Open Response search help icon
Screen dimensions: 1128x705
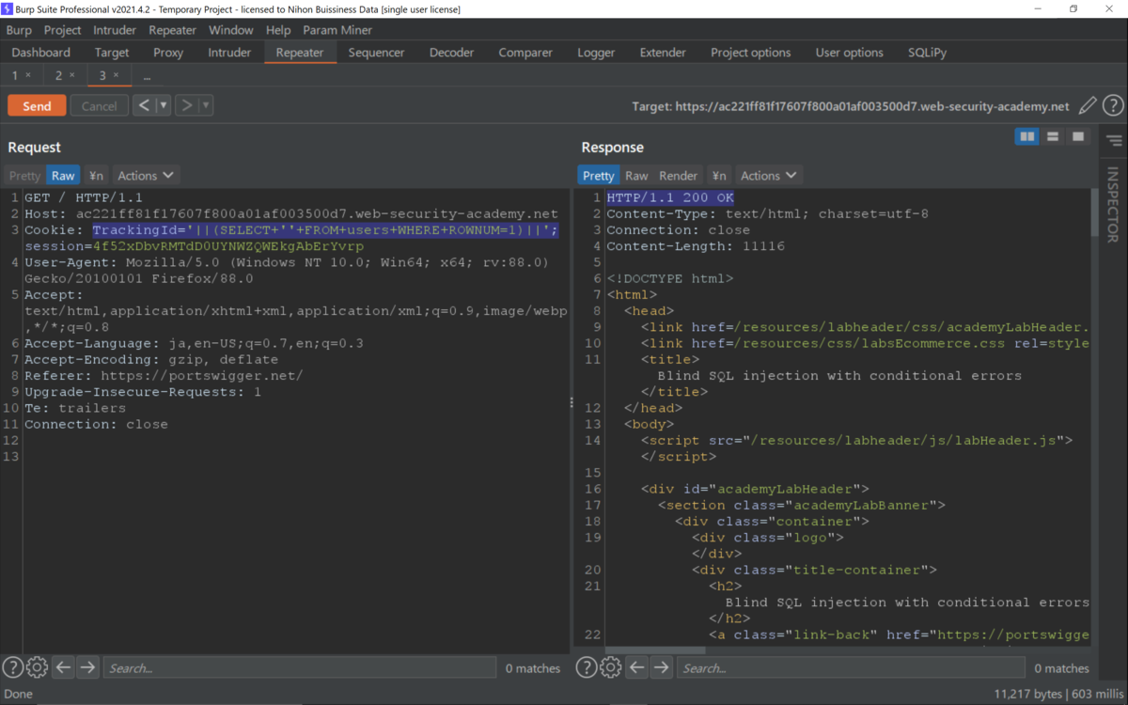click(x=586, y=667)
